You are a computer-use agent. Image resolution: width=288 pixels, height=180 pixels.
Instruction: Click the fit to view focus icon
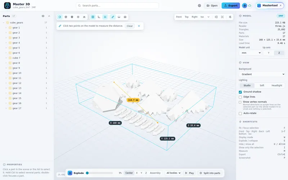[x=222, y=17]
